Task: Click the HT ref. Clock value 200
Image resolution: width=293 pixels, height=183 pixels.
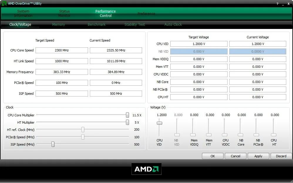Action: point(137,130)
